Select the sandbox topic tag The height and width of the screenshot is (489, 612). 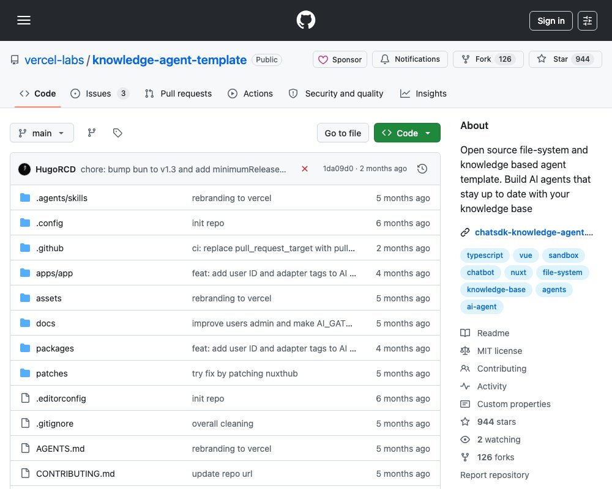tap(563, 256)
